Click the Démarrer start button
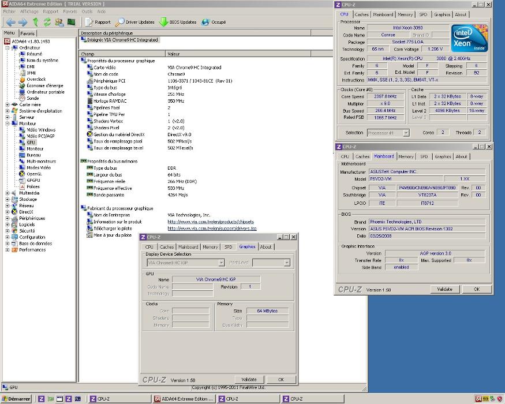This screenshot has width=505, height=404. [16, 399]
